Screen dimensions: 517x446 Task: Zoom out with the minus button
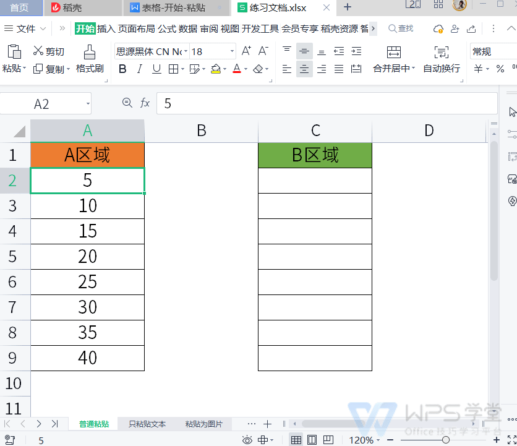point(390,440)
